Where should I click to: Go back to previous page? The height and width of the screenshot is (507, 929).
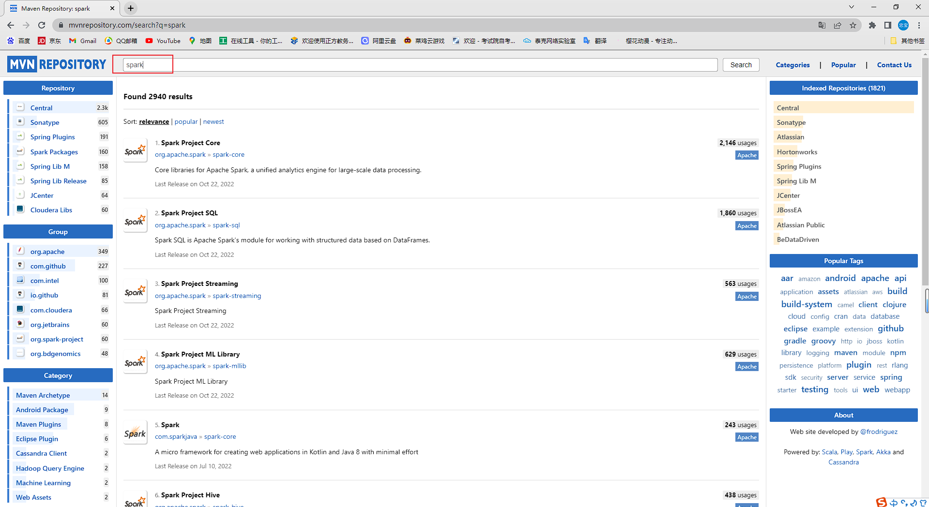[x=11, y=25]
